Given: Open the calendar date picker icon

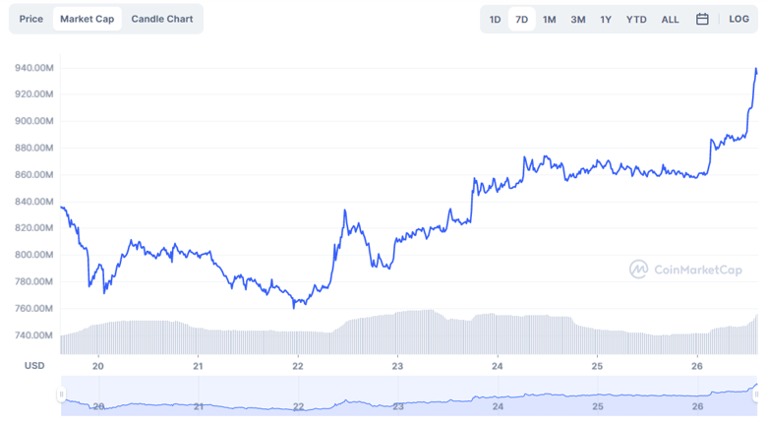Looking at the screenshot, I should click(702, 19).
